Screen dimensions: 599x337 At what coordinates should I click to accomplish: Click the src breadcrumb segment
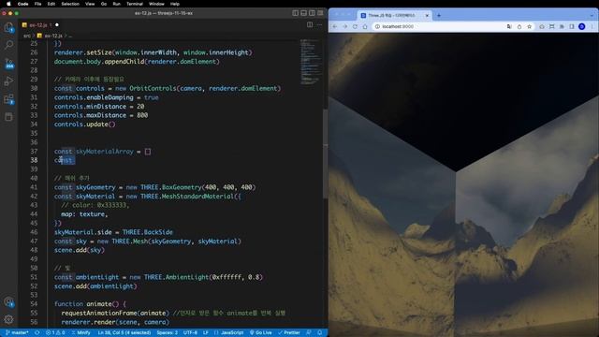[x=27, y=36]
